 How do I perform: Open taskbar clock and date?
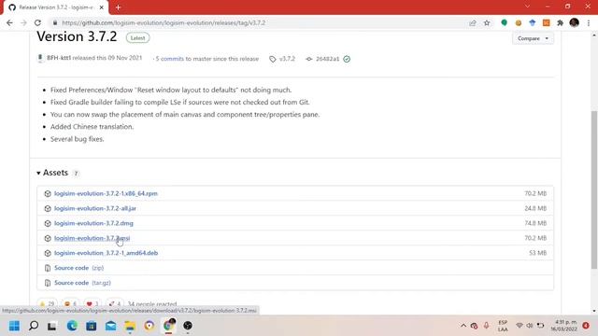click(x=563, y=326)
